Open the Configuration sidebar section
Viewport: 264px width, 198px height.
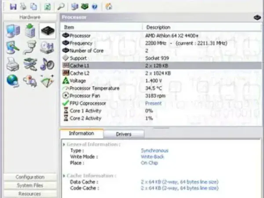coord(30,177)
